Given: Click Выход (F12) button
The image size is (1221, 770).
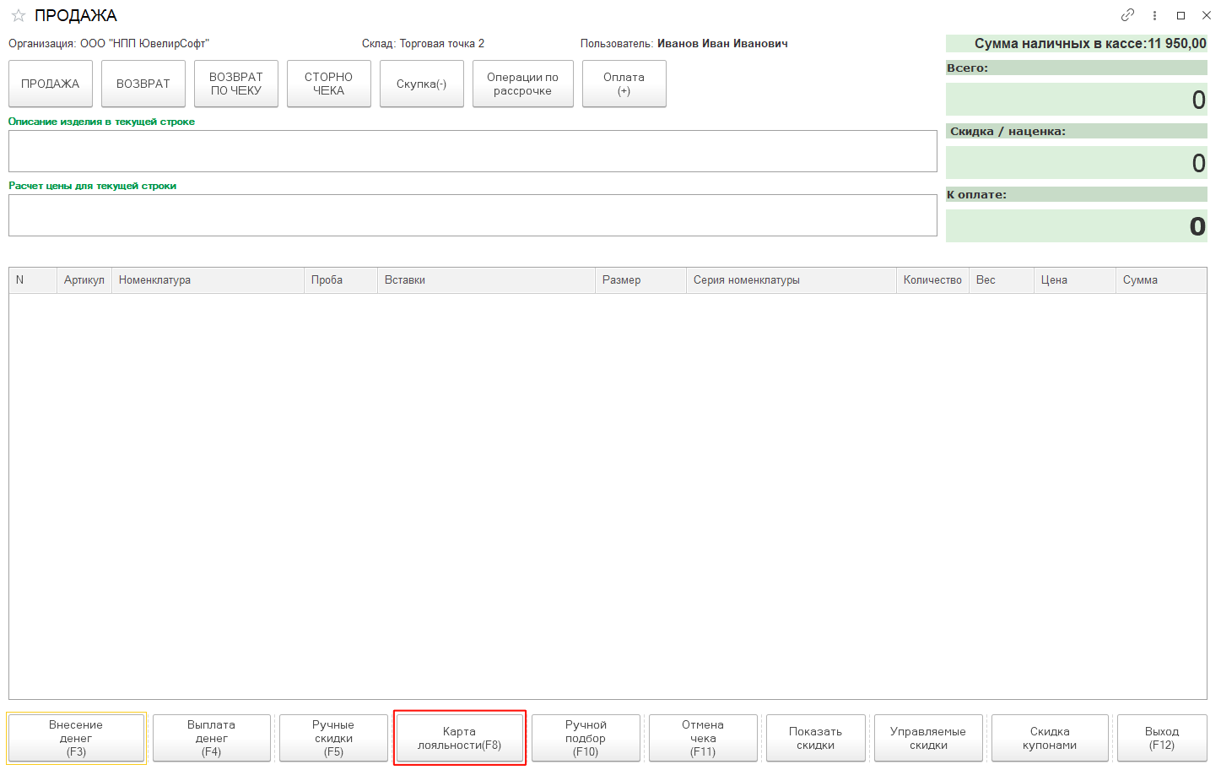Looking at the screenshot, I should click(x=1162, y=738).
